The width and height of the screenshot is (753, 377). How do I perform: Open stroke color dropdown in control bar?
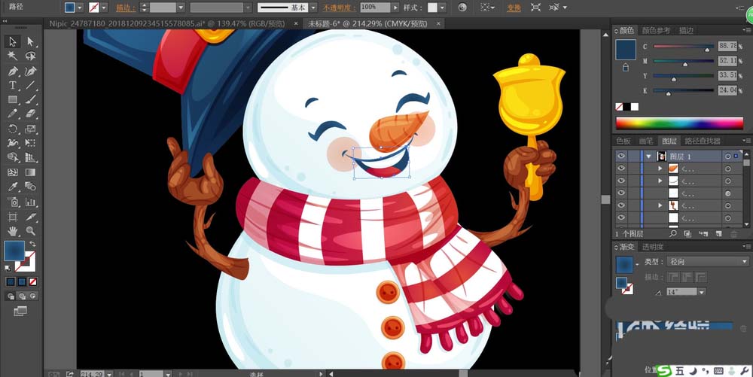[104, 8]
